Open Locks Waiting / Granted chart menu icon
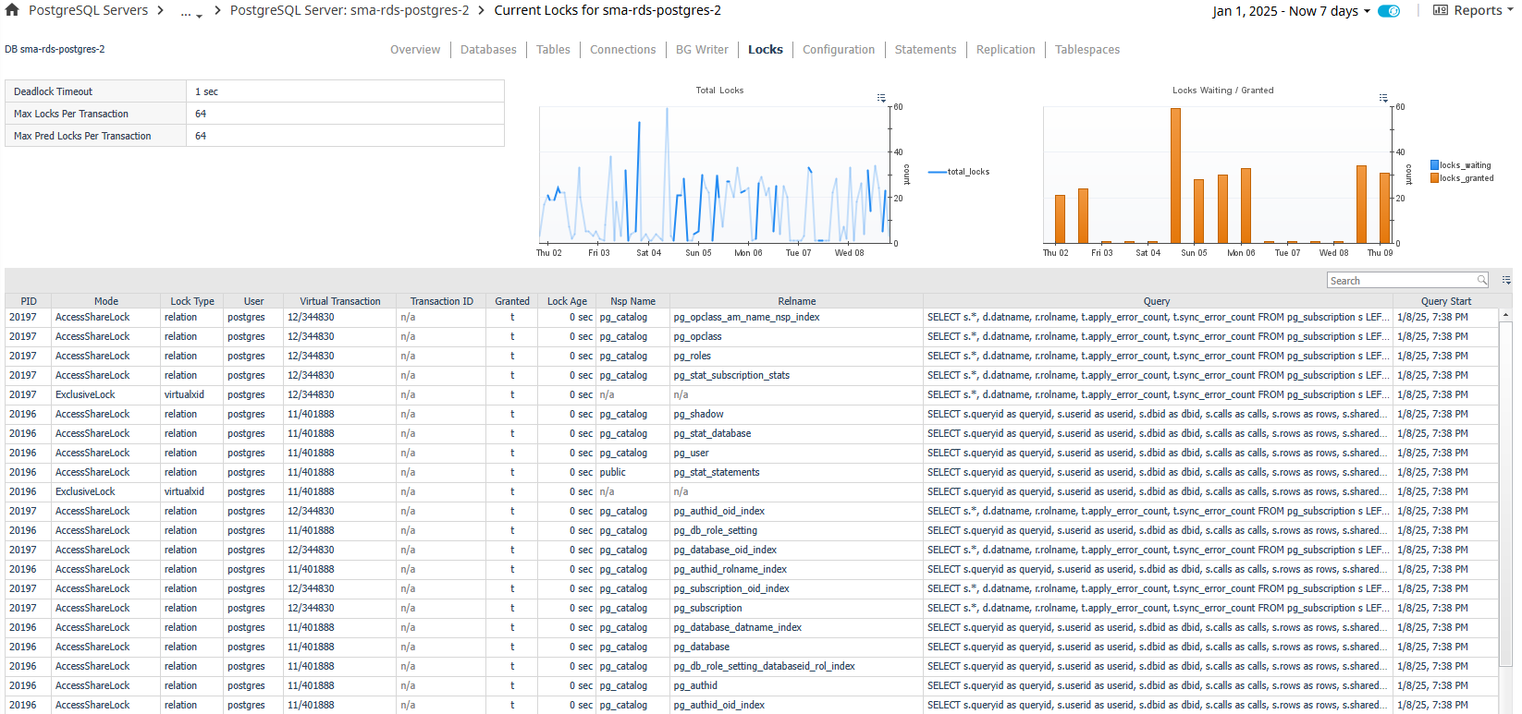 click(x=1383, y=98)
